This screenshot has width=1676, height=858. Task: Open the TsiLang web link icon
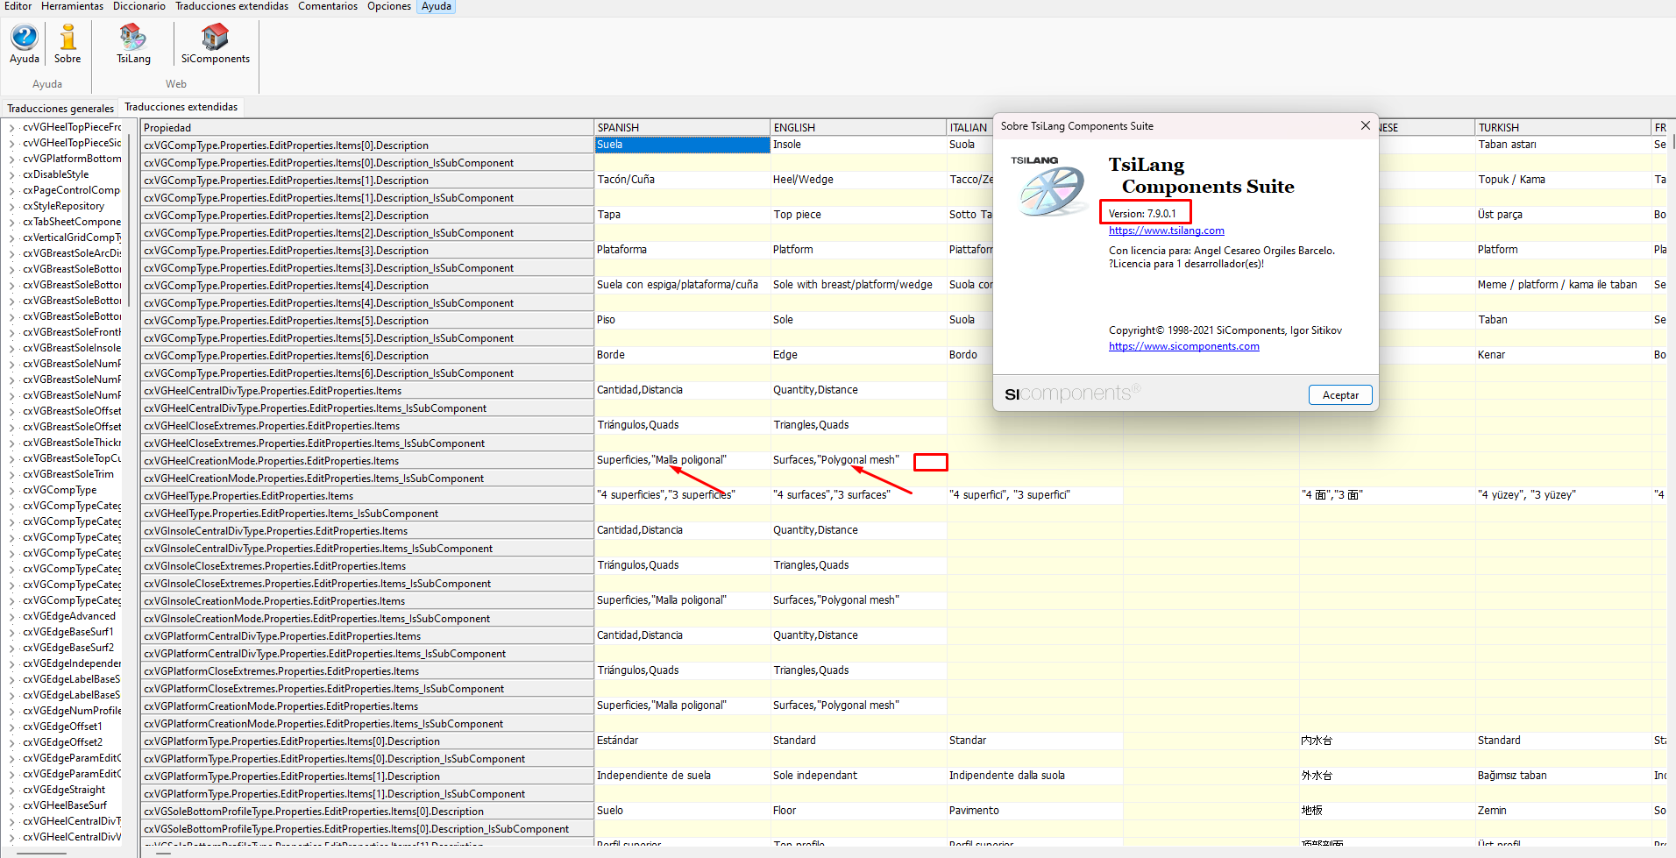133,44
